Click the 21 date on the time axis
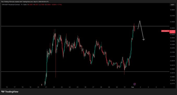This screenshot has width=177, height=95. click(x=46, y=87)
